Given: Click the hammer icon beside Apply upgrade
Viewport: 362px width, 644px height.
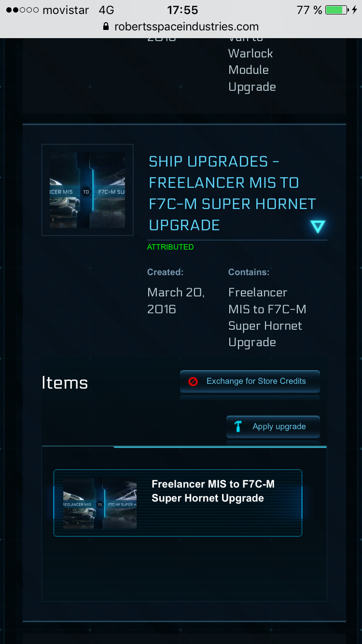Looking at the screenshot, I should 238,426.
